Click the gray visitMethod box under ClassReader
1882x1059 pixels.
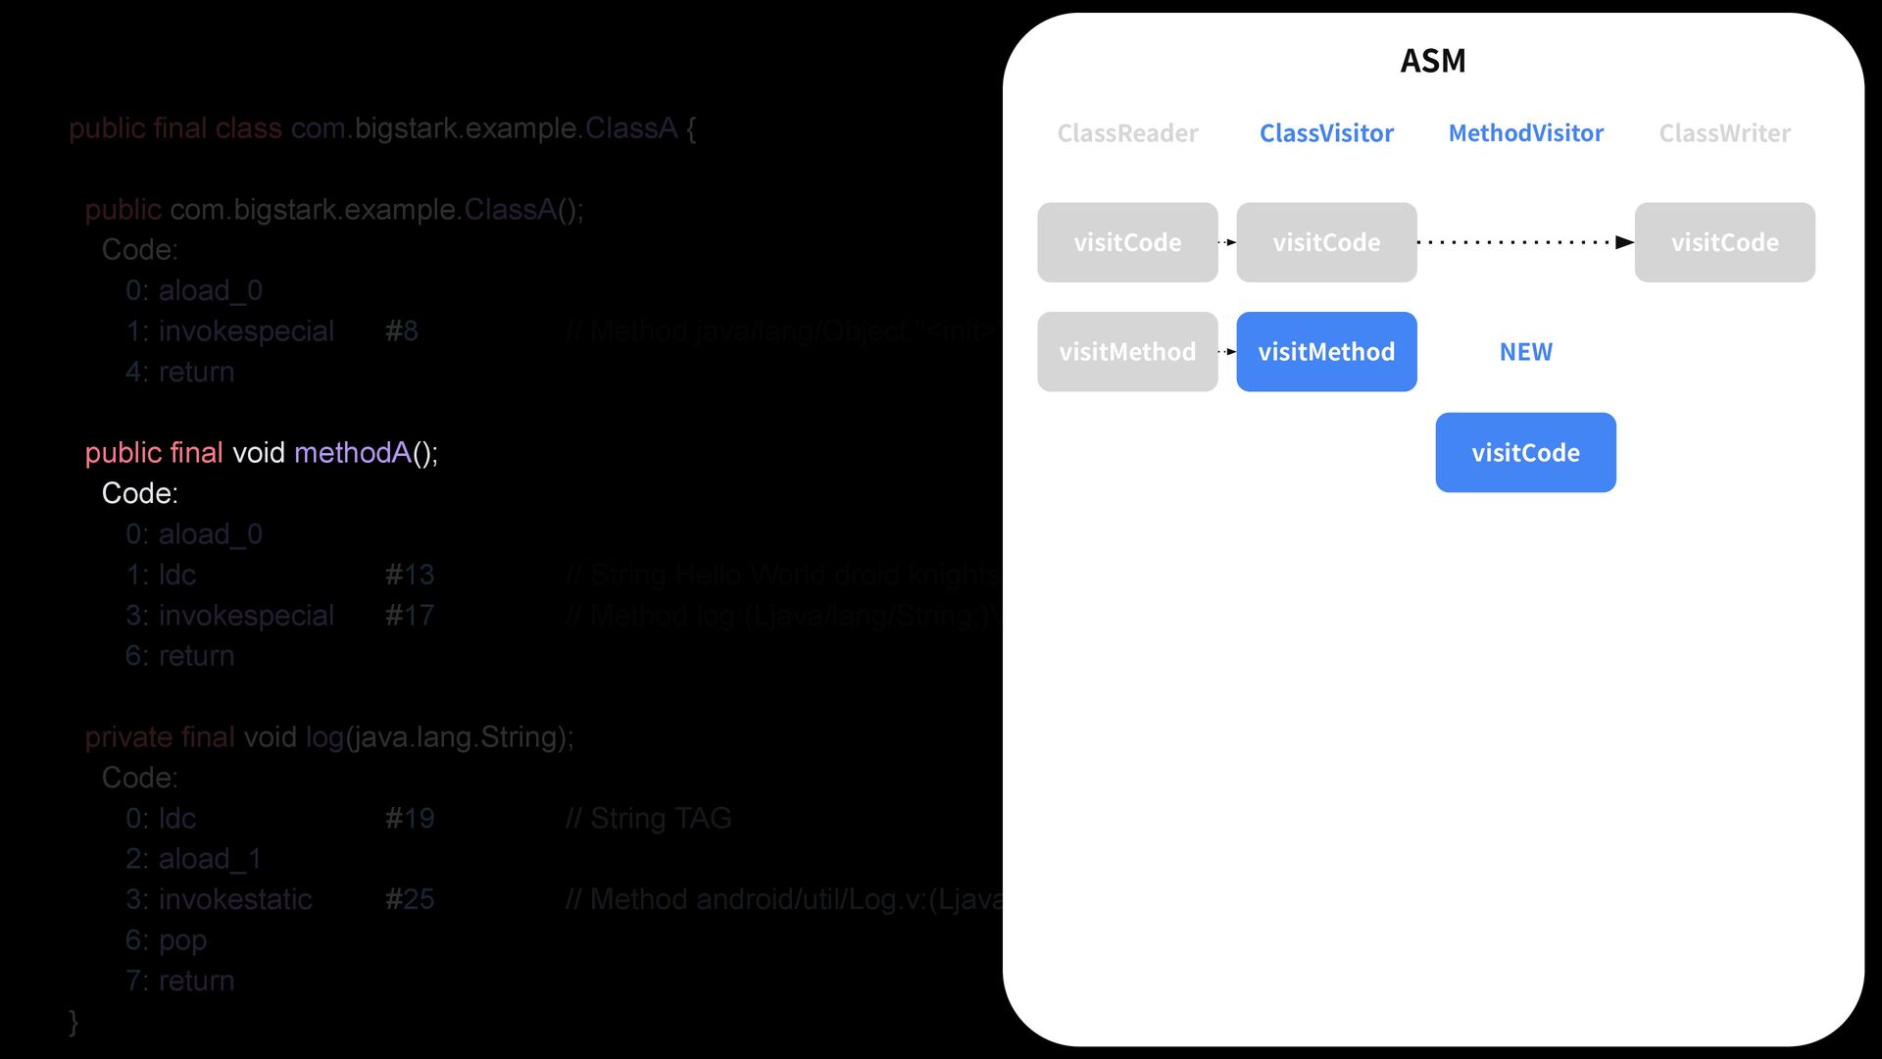(1127, 352)
